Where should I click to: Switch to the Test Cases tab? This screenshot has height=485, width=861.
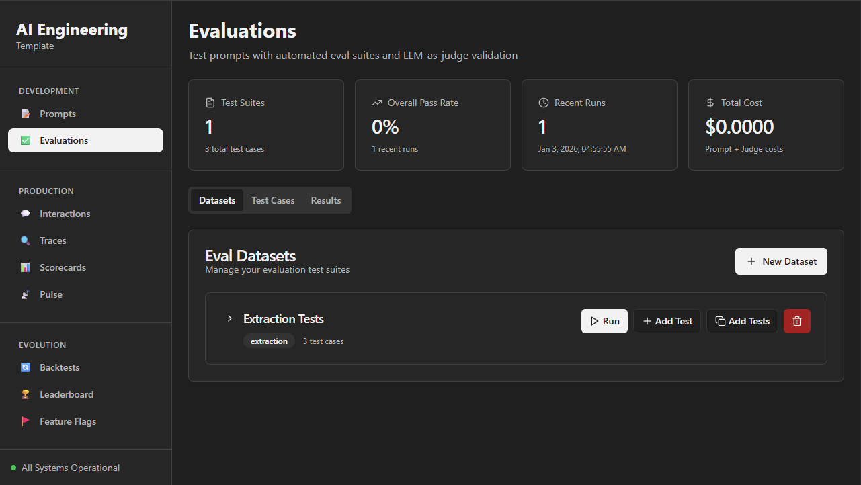pos(272,200)
